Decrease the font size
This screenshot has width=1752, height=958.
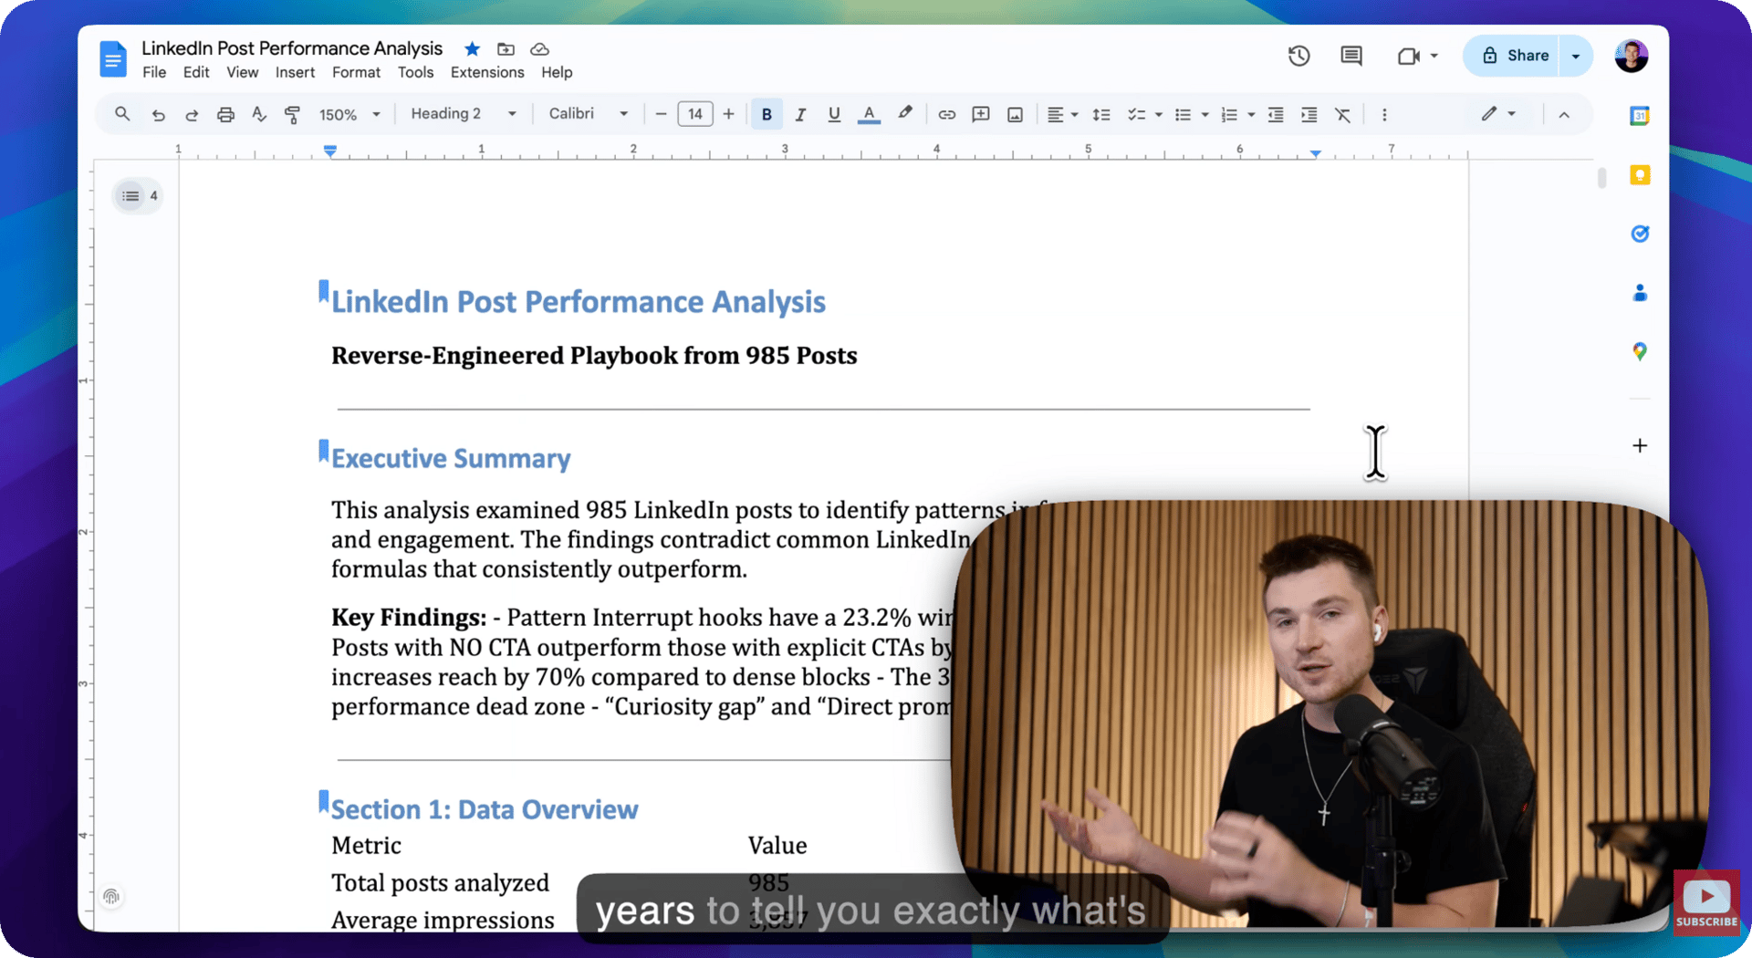[x=661, y=114]
